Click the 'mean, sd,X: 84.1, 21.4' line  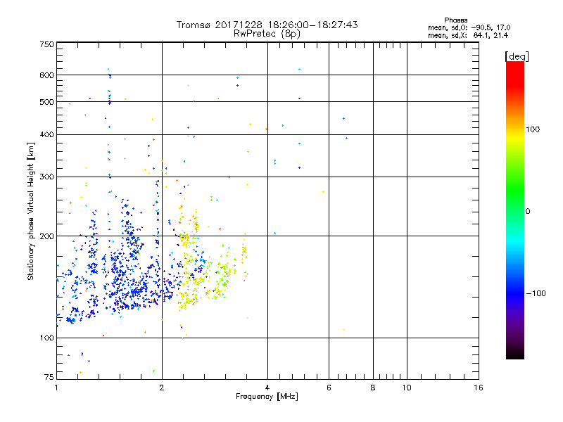(x=468, y=35)
